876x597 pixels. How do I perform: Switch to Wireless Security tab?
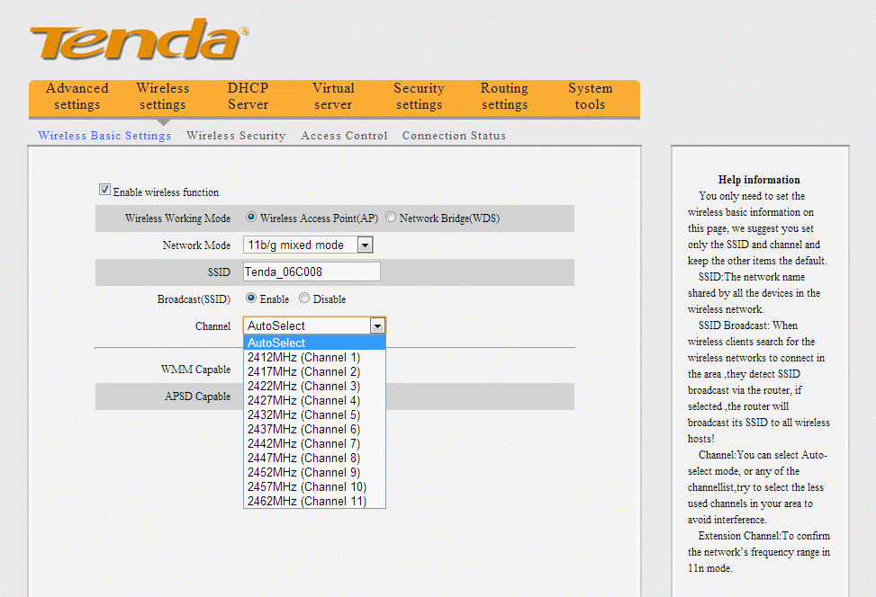pos(236,136)
